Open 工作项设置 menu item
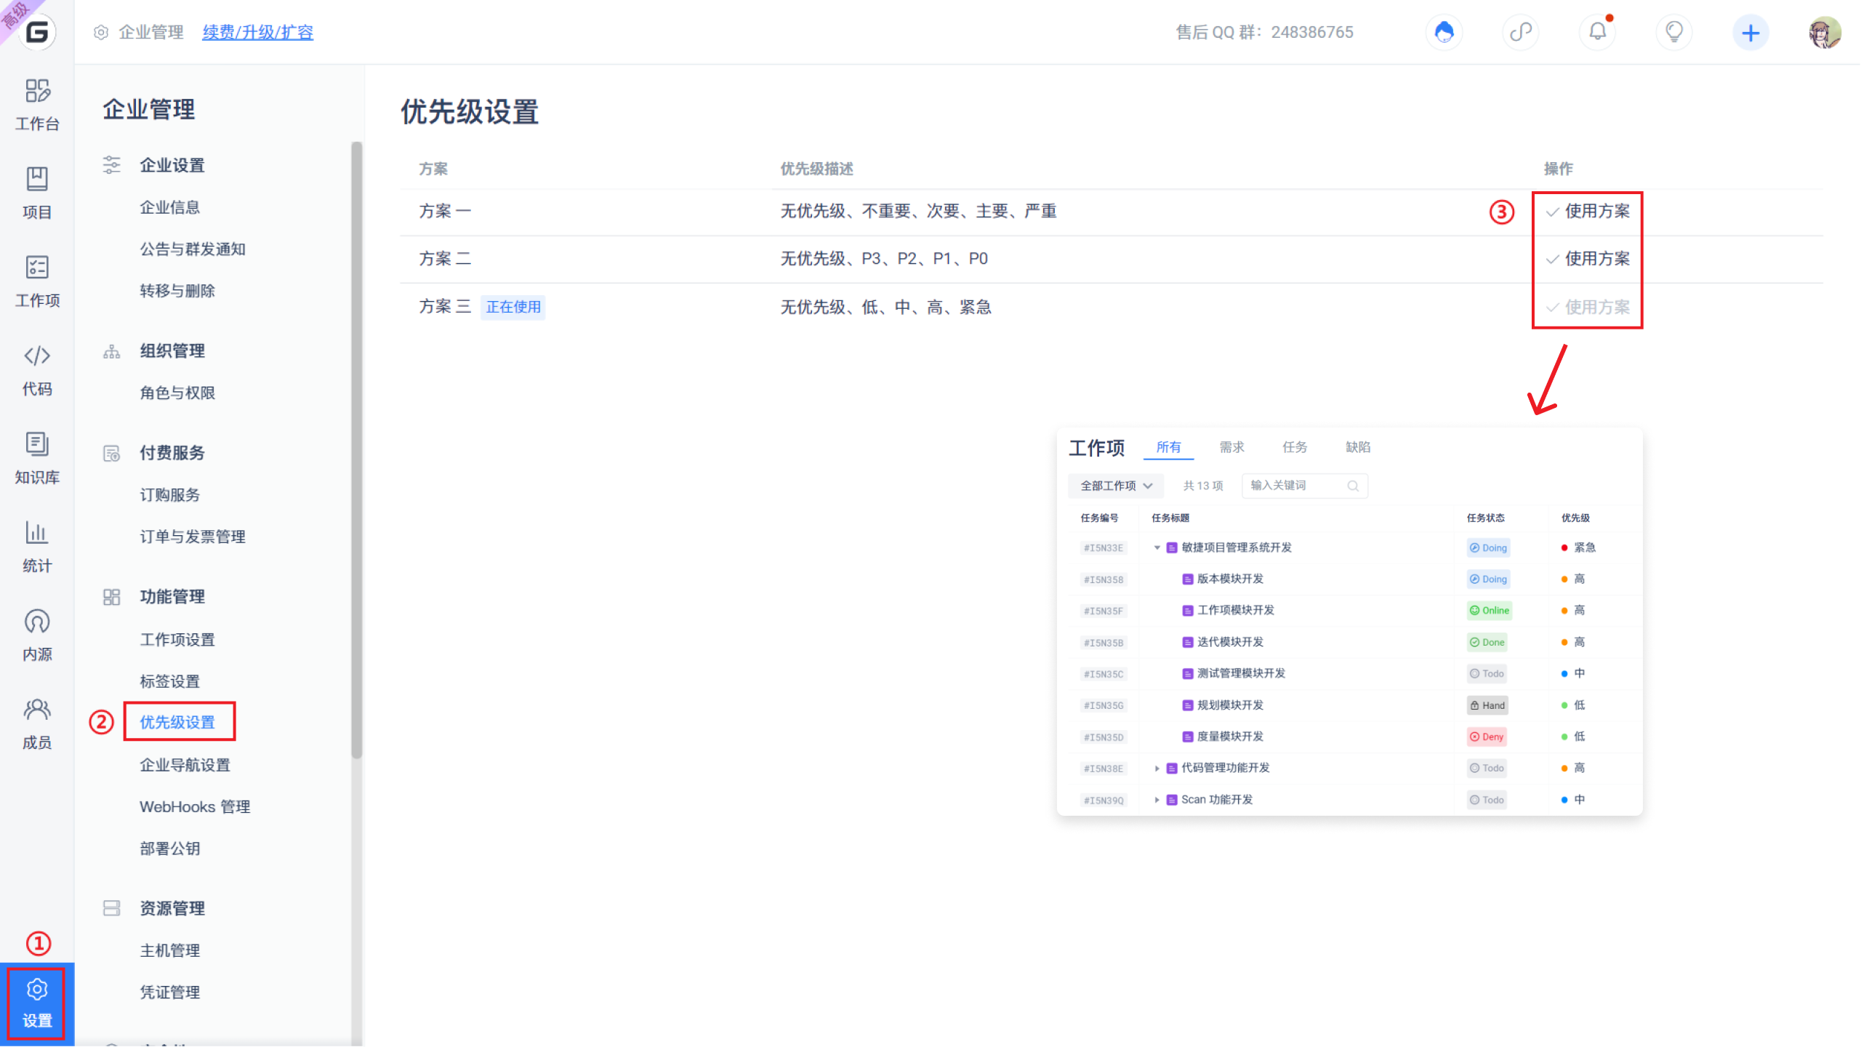The height and width of the screenshot is (1047, 1861). pos(177,640)
